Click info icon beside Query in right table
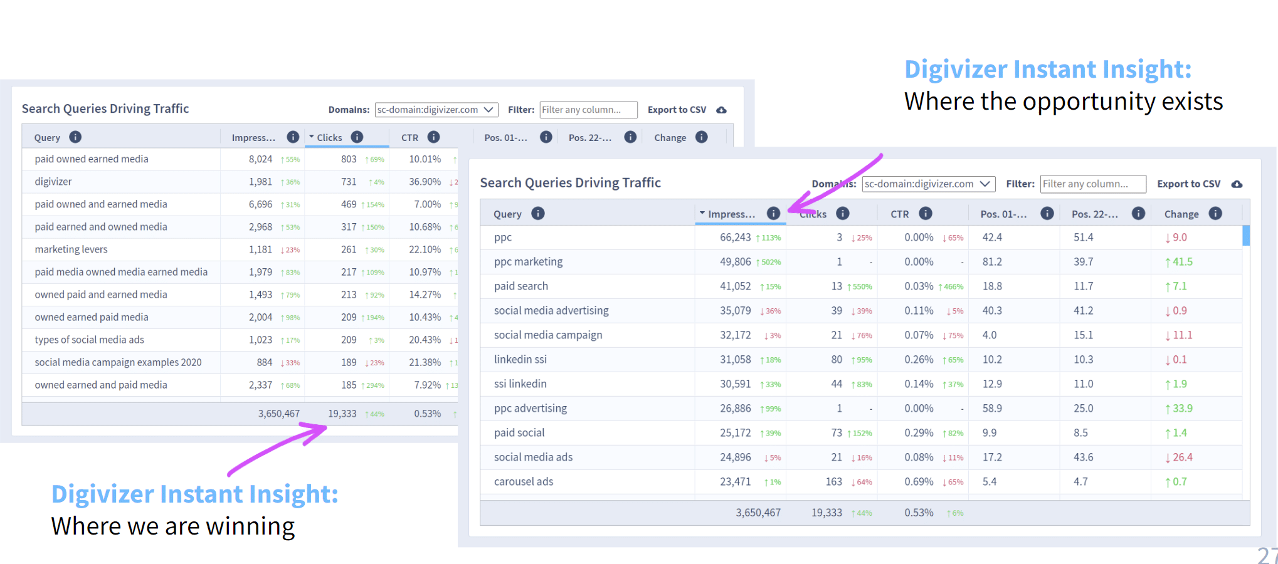Image resolution: width=1278 pixels, height=564 pixels. 538,214
